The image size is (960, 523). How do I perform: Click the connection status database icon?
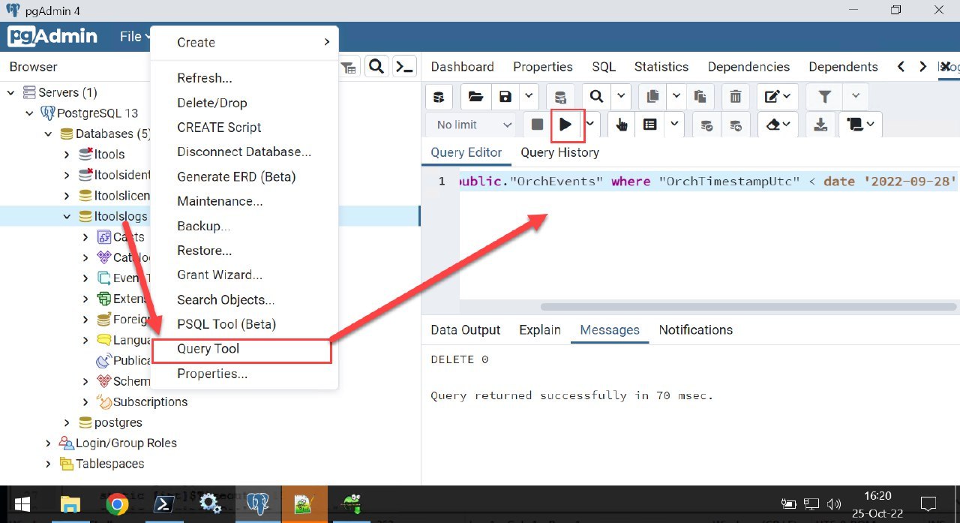point(440,96)
